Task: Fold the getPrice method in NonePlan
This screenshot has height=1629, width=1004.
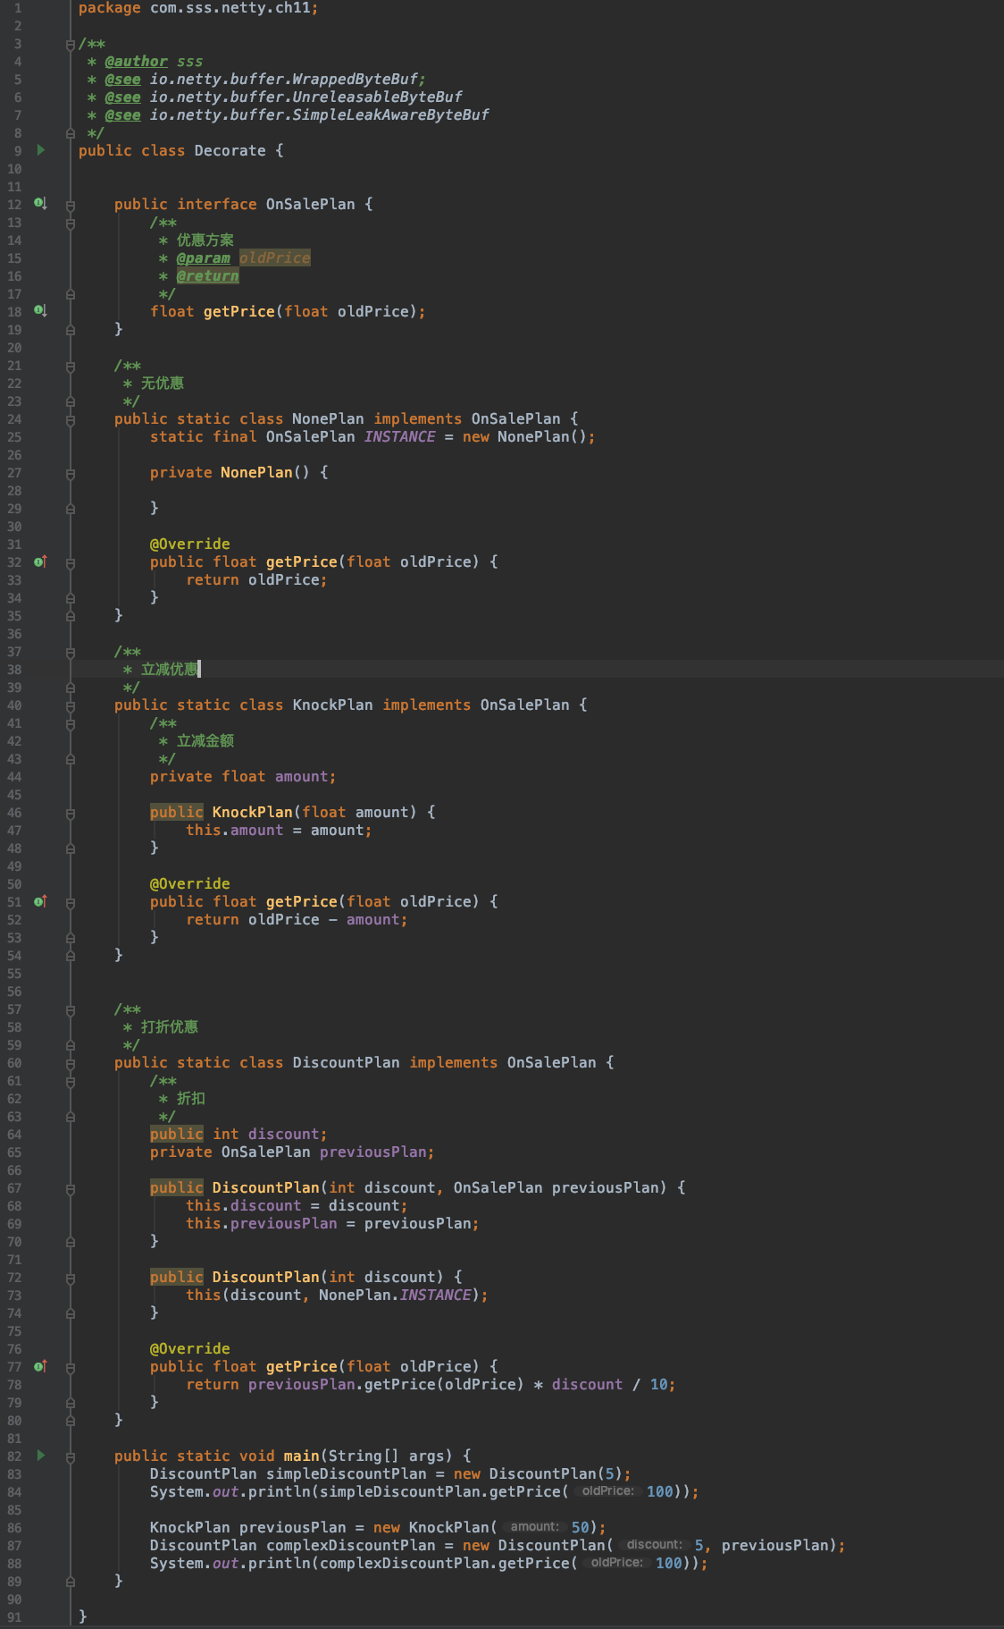Action: click(71, 562)
